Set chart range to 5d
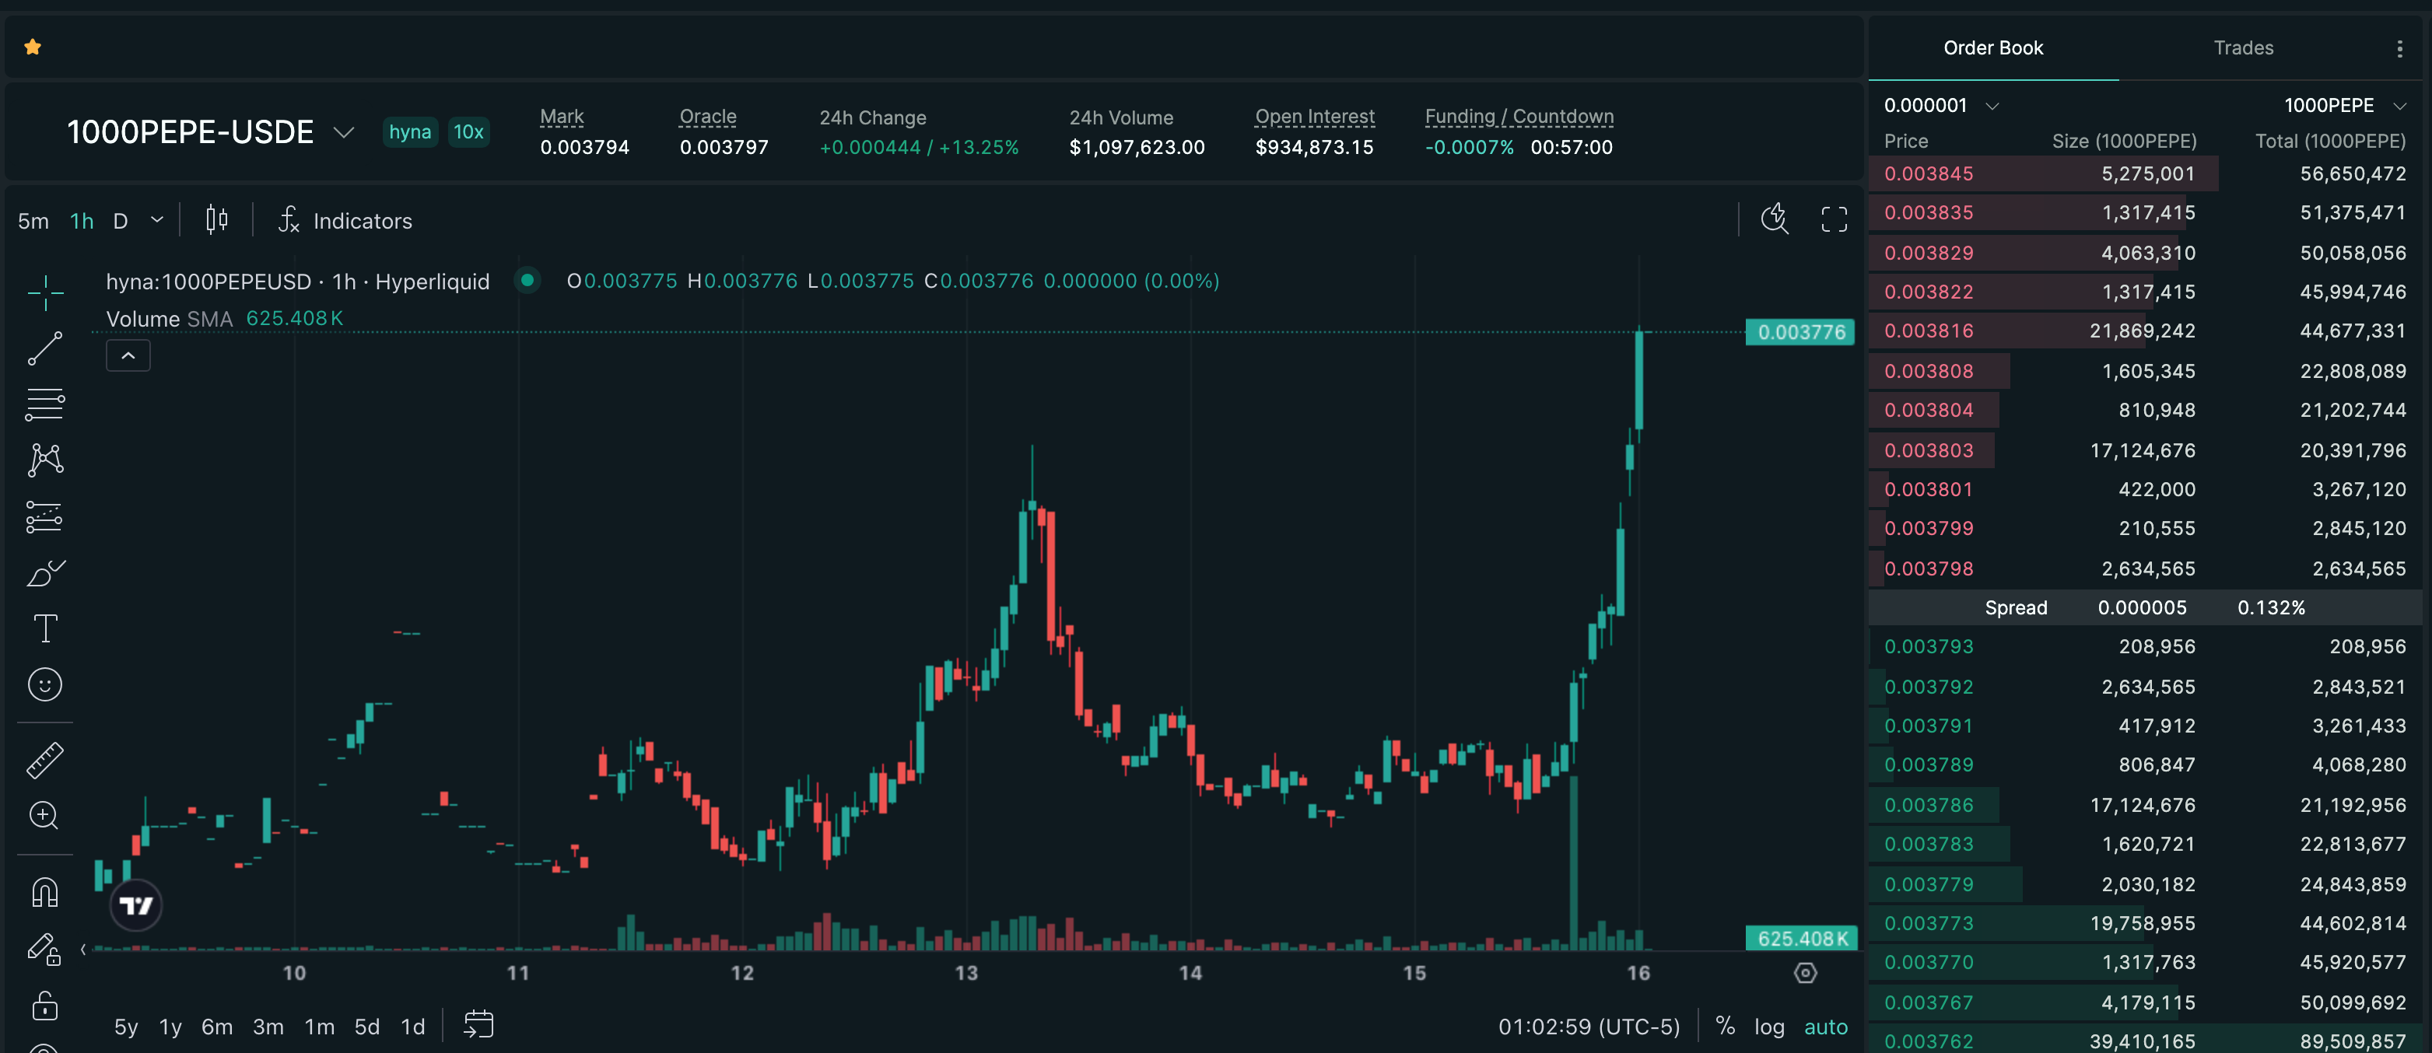Screen dimensions: 2432x1053 pyautogui.click(x=366, y=1027)
